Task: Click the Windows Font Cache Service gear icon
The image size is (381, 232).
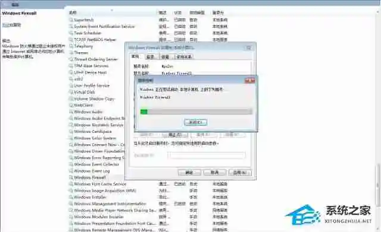Action: pos(71,184)
